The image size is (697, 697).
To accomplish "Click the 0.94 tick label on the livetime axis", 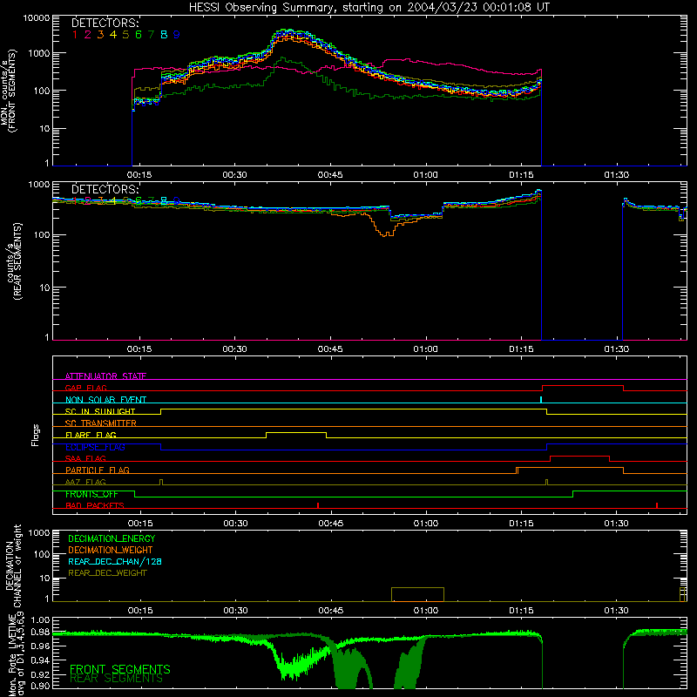I will click(40, 660).
